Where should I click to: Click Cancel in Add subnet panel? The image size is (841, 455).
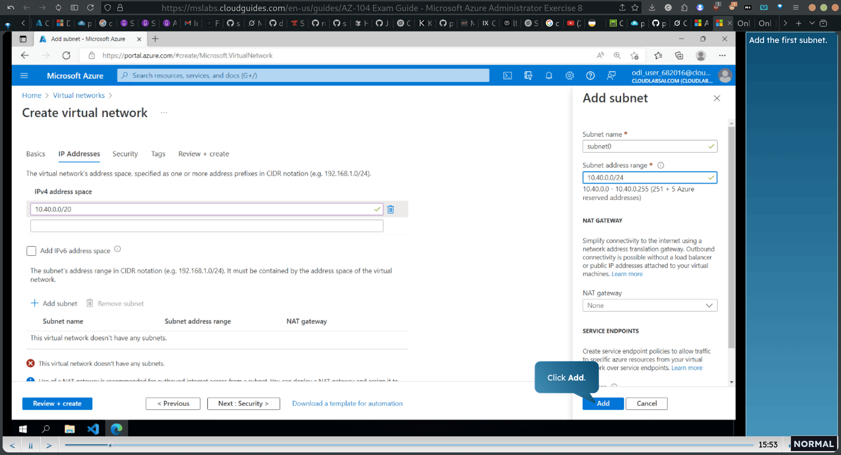646,404
